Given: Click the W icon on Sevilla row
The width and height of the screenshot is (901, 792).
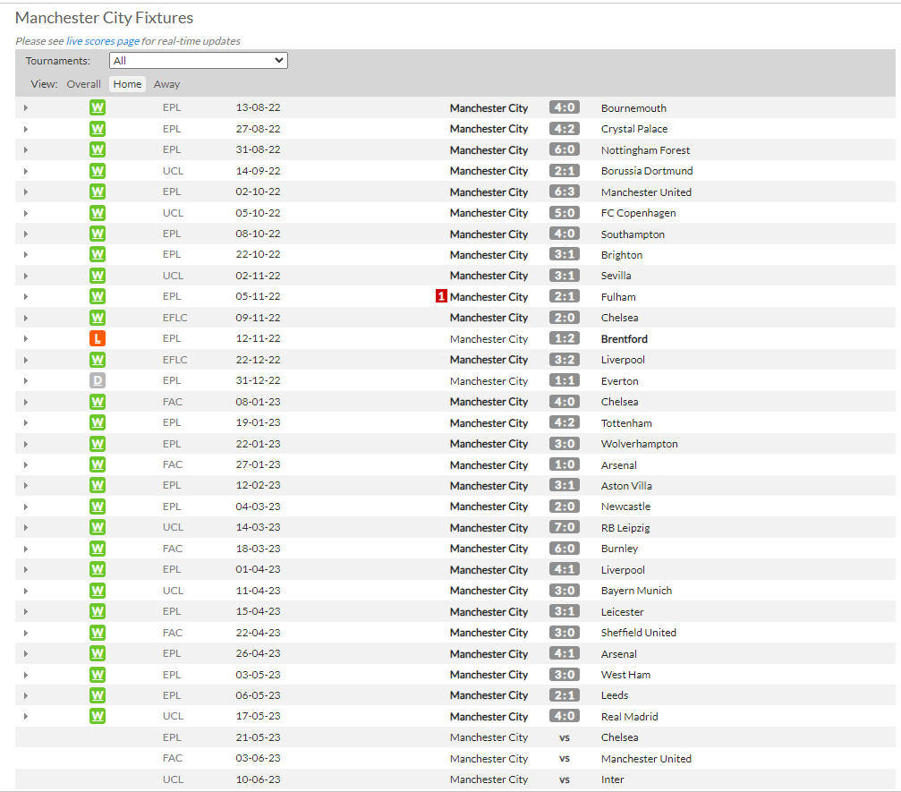Looking at the screenshot, I should tap(98, 276).
